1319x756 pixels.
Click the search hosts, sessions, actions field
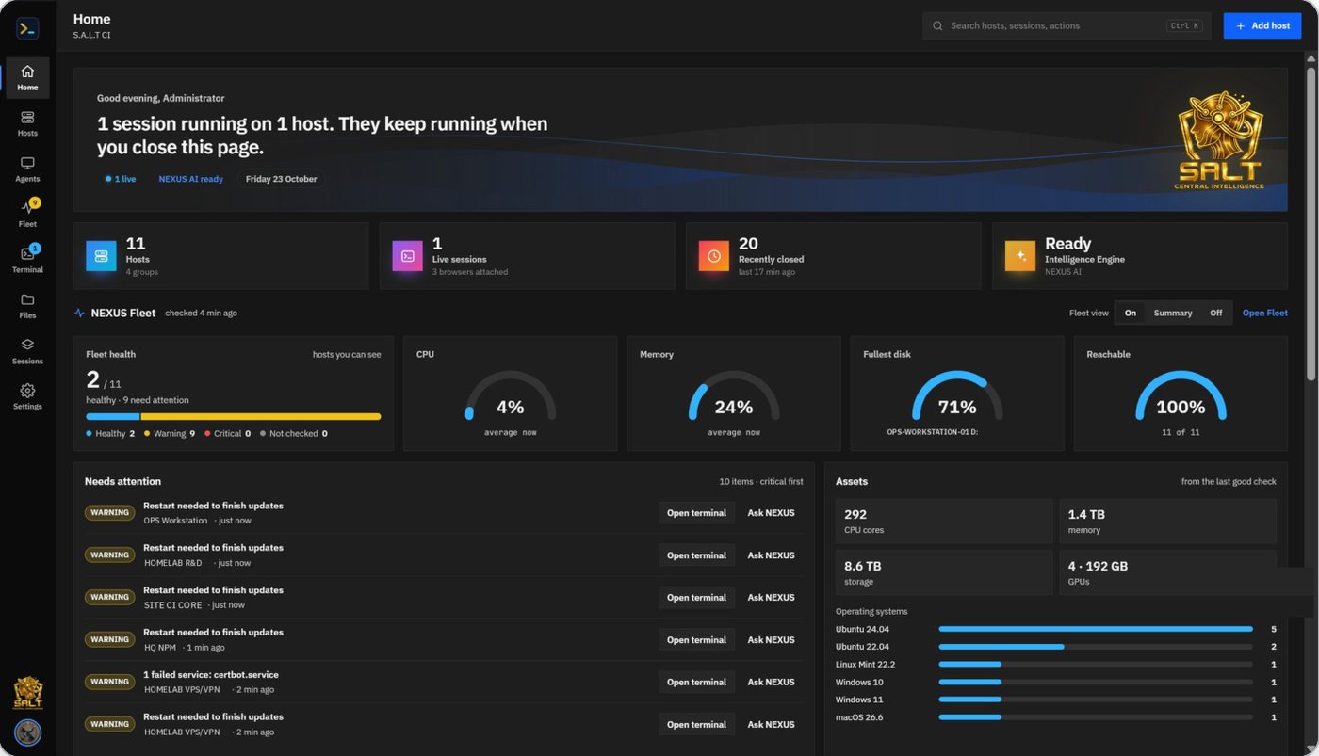click(x=1067, y=25)
